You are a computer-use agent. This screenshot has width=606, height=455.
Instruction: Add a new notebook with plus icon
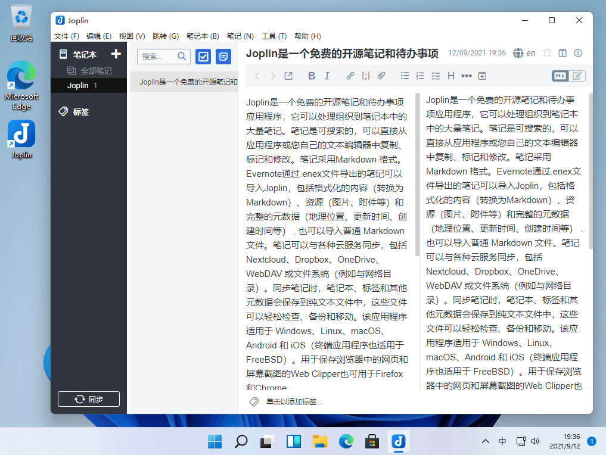pyautogui.click(x=116, y=54)
